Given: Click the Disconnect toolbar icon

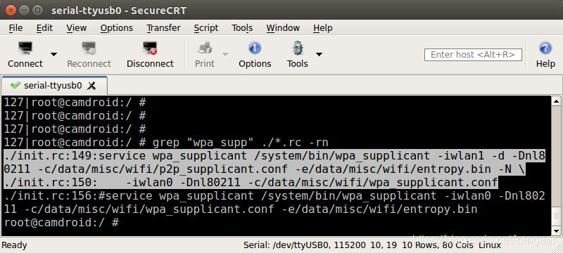Looking at the screenshot, I should point(150,48).
